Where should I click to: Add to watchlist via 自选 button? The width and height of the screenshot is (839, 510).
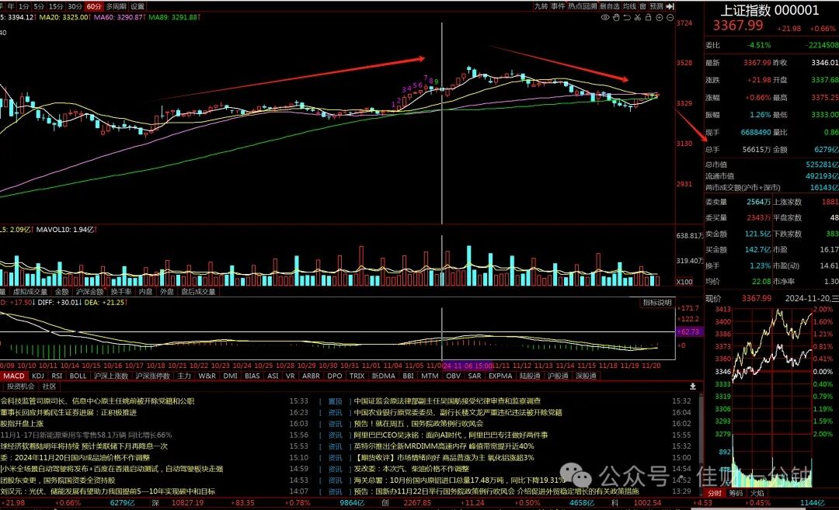(x=610, y=6)
